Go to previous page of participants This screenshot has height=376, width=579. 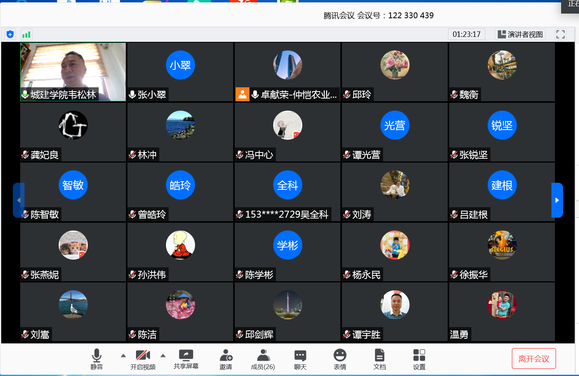[19, 200]
